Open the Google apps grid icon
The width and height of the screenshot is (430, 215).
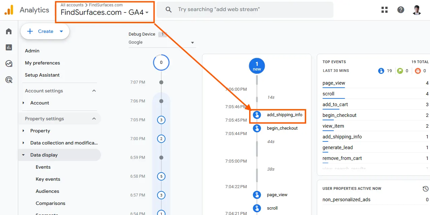(385, 10)
